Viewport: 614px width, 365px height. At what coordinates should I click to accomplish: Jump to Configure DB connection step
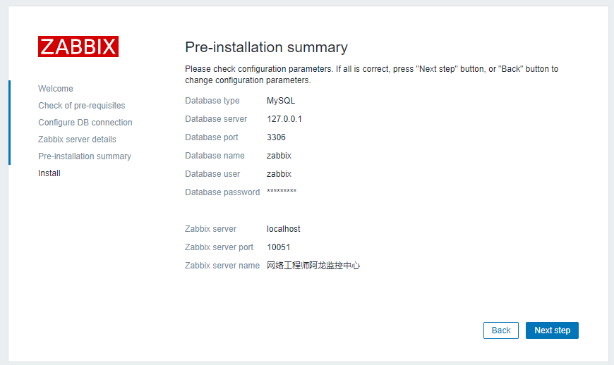[85, 123]
